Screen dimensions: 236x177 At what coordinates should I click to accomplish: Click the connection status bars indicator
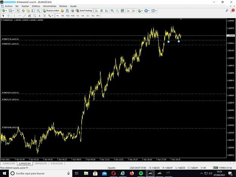click(216, 168)
